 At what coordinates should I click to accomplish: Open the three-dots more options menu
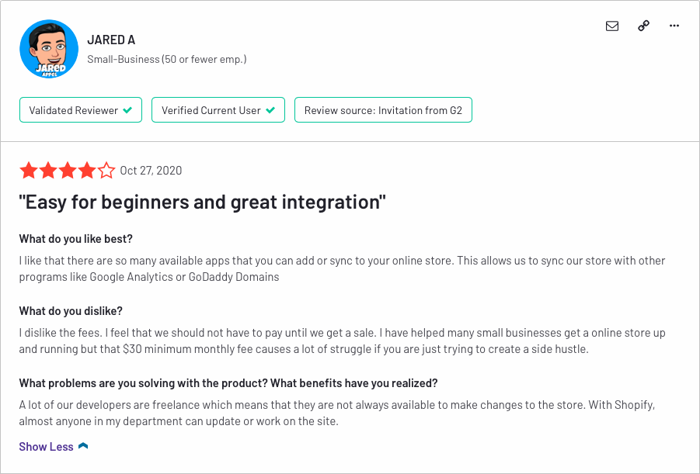coord(674,26)
